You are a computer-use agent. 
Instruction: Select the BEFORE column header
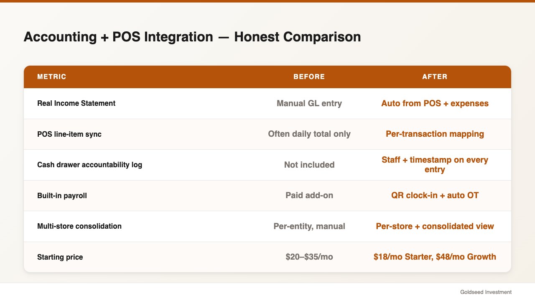click(309, 77)
